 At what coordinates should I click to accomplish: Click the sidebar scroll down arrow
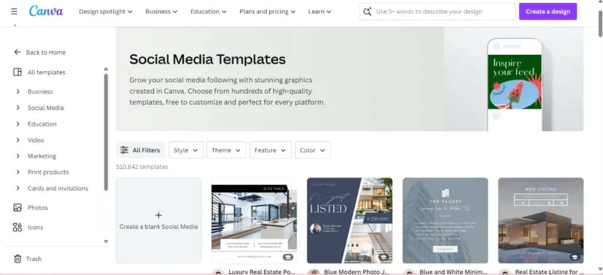[106, 241]
